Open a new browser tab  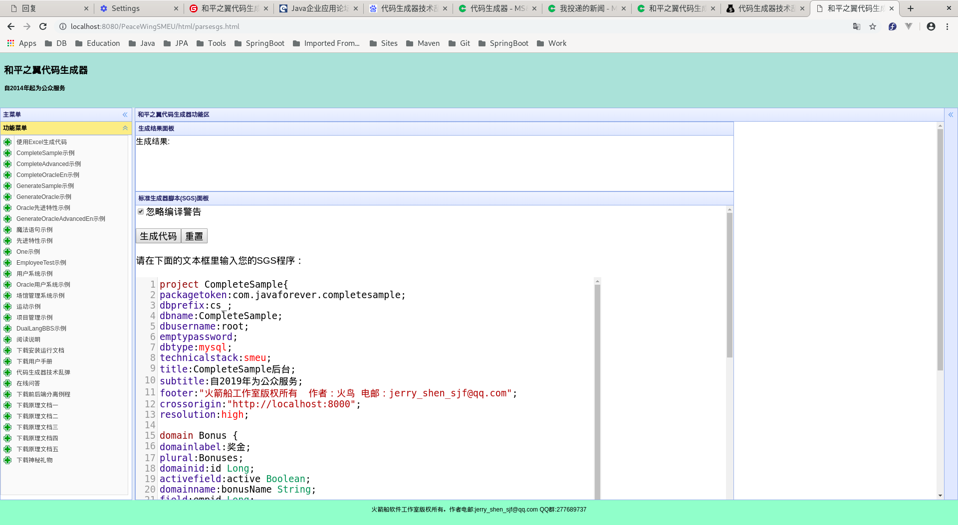911,8
